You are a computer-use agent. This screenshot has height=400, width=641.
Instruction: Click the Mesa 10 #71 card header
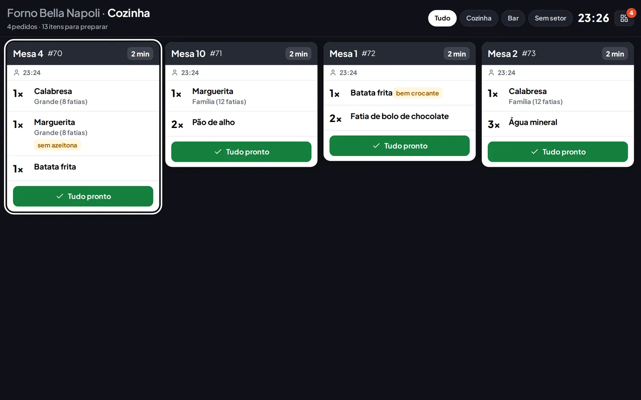click(241, 54)
